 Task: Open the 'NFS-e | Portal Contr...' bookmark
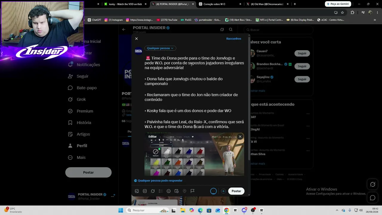[269, 20]
